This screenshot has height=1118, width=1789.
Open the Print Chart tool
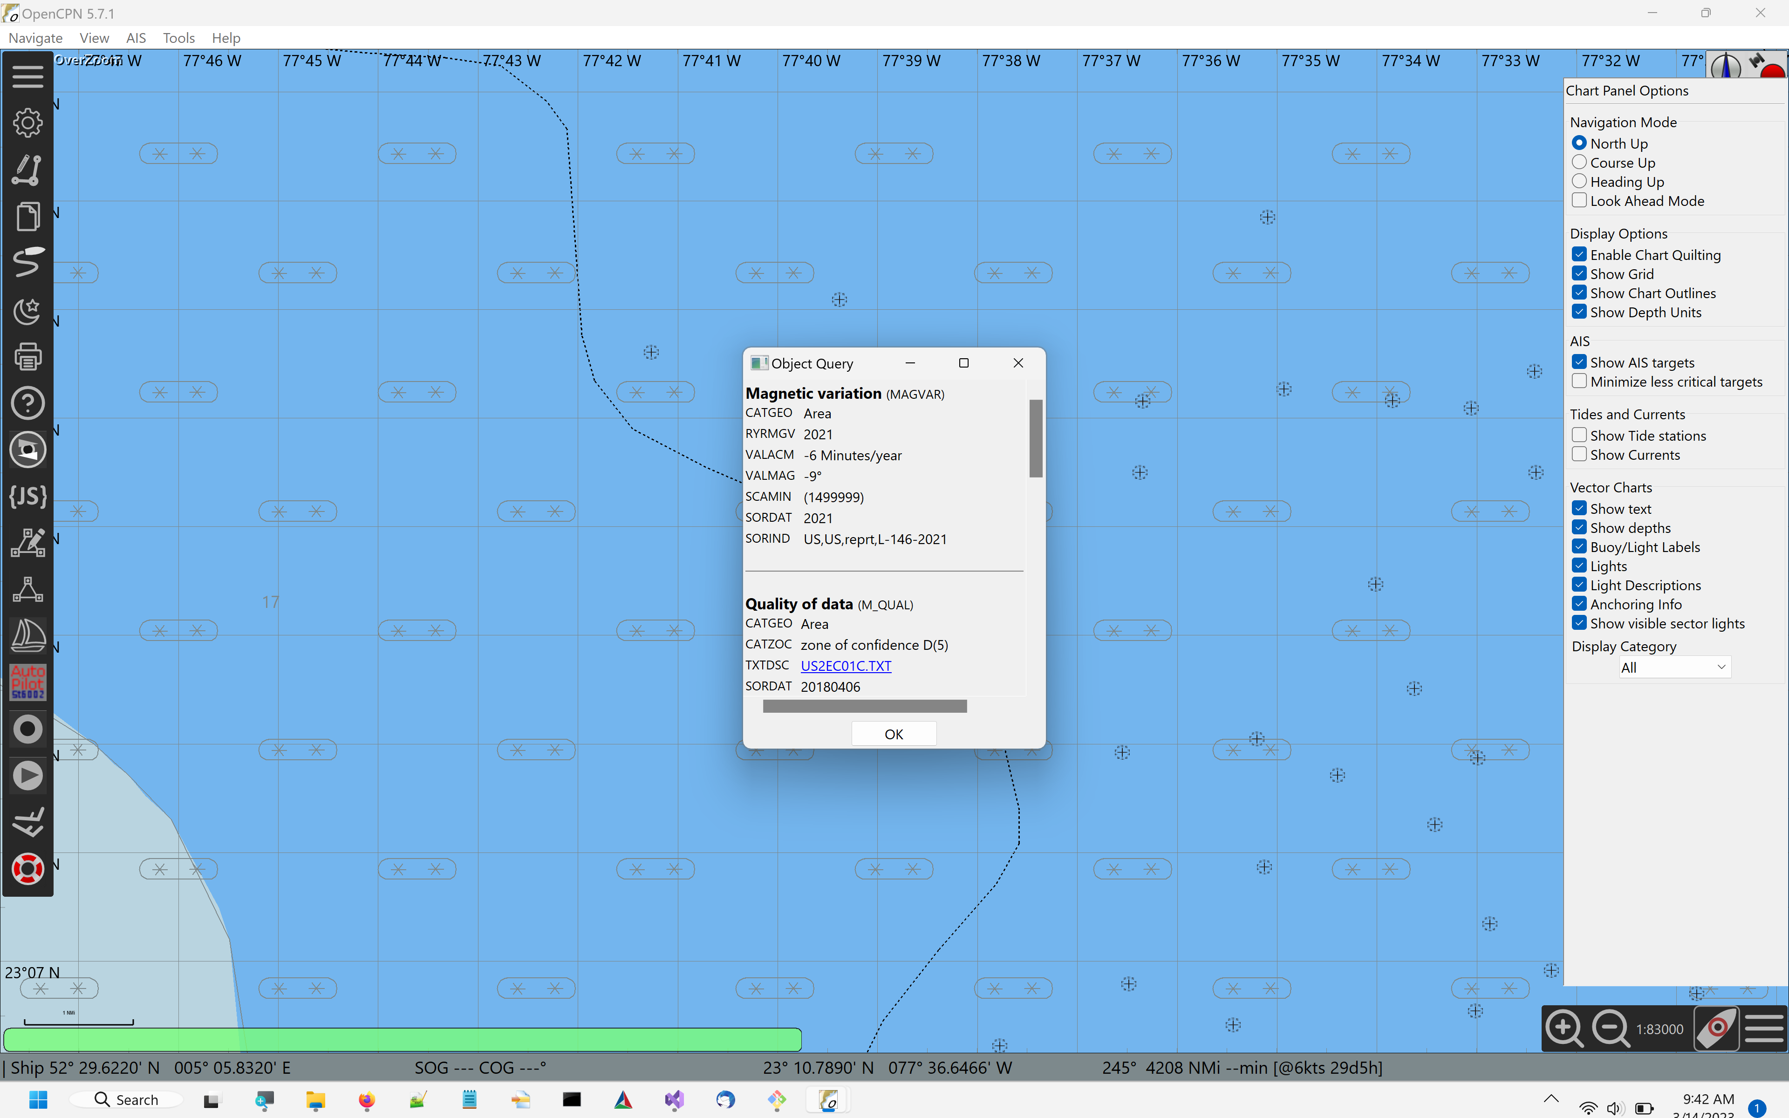(27, 357)
